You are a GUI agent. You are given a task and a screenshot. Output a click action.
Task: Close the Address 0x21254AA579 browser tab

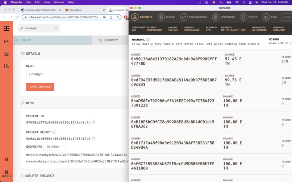coord(60,10)
